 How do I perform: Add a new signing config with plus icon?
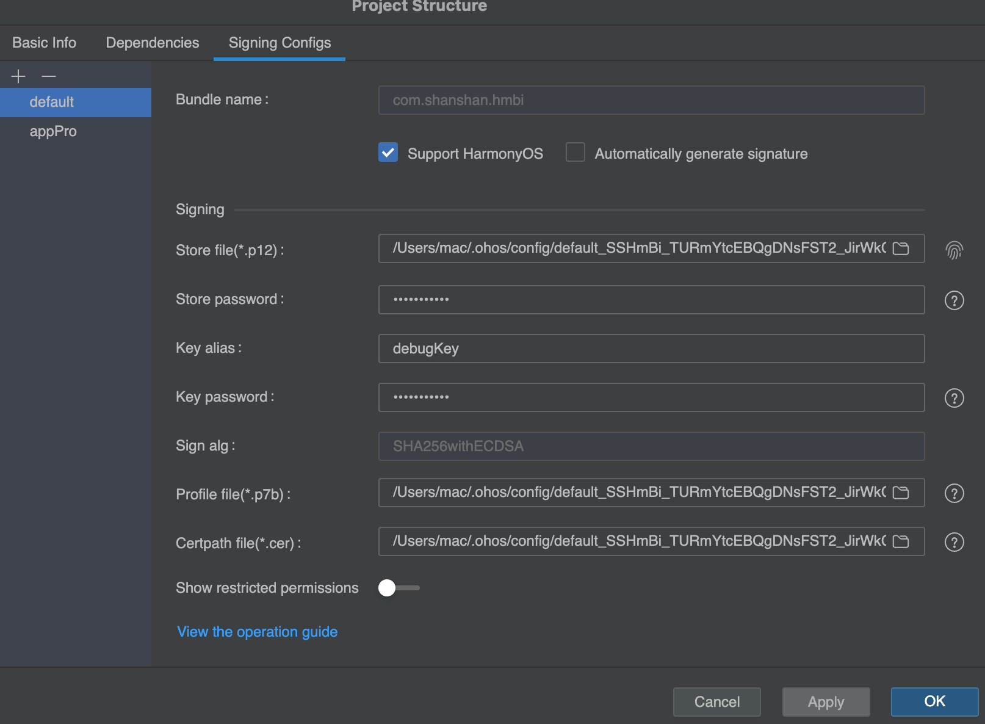18,76
